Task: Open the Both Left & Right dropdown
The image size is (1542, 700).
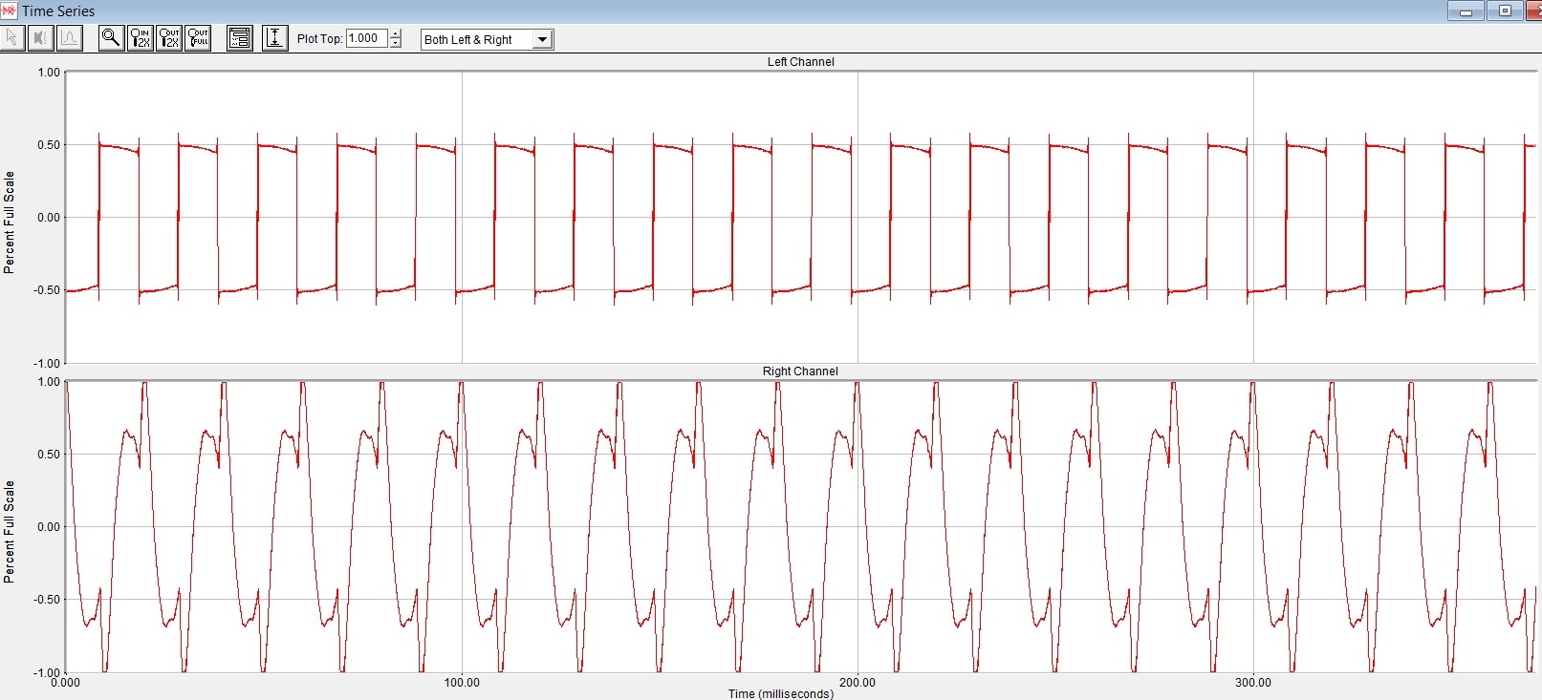Action: coord(542,39)
